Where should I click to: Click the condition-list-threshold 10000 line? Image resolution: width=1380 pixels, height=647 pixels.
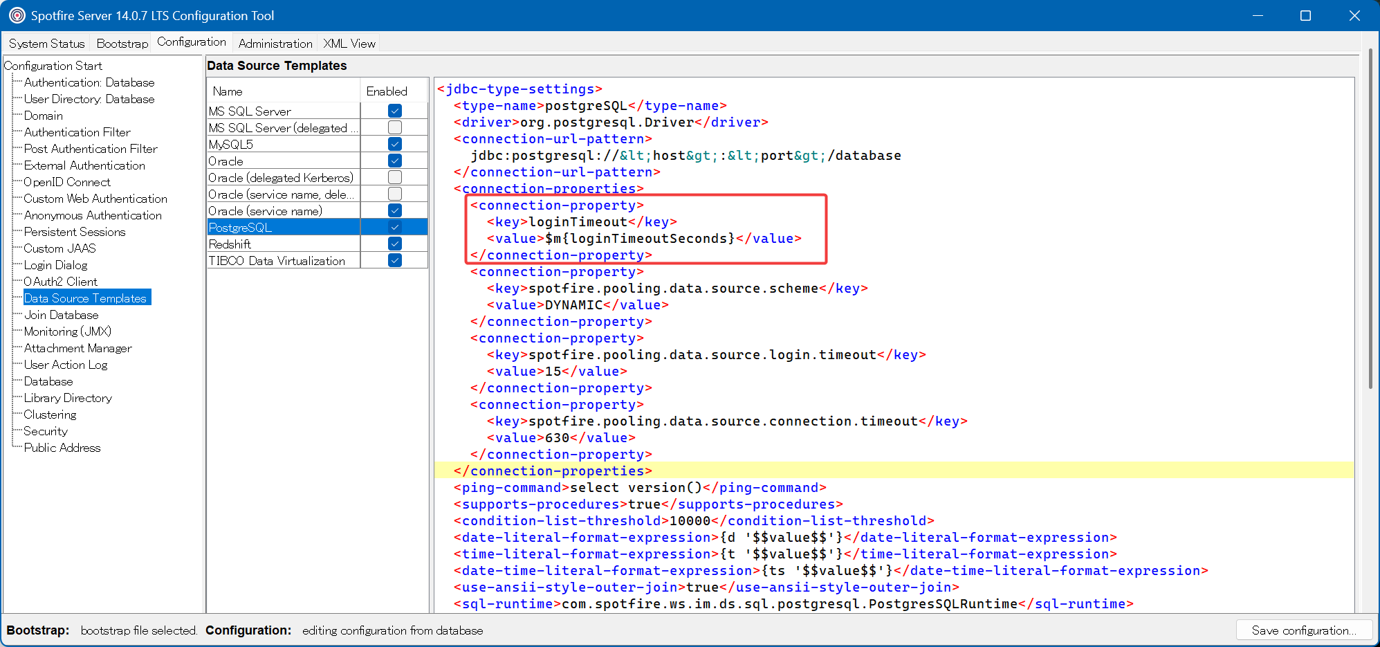(x=694, y=520)
